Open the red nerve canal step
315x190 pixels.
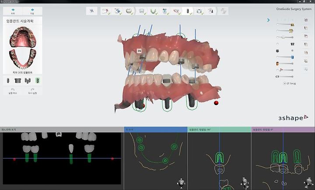click(176, 11)
